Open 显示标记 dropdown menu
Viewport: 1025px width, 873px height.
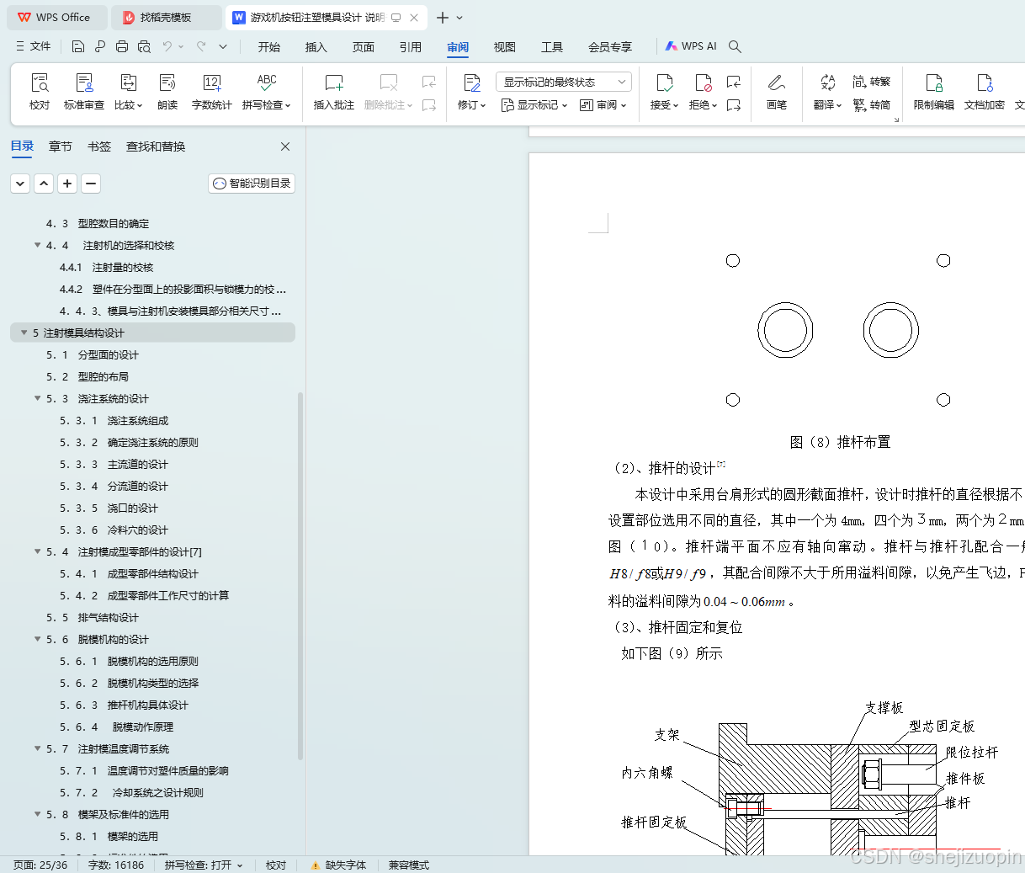click(534, 105)
